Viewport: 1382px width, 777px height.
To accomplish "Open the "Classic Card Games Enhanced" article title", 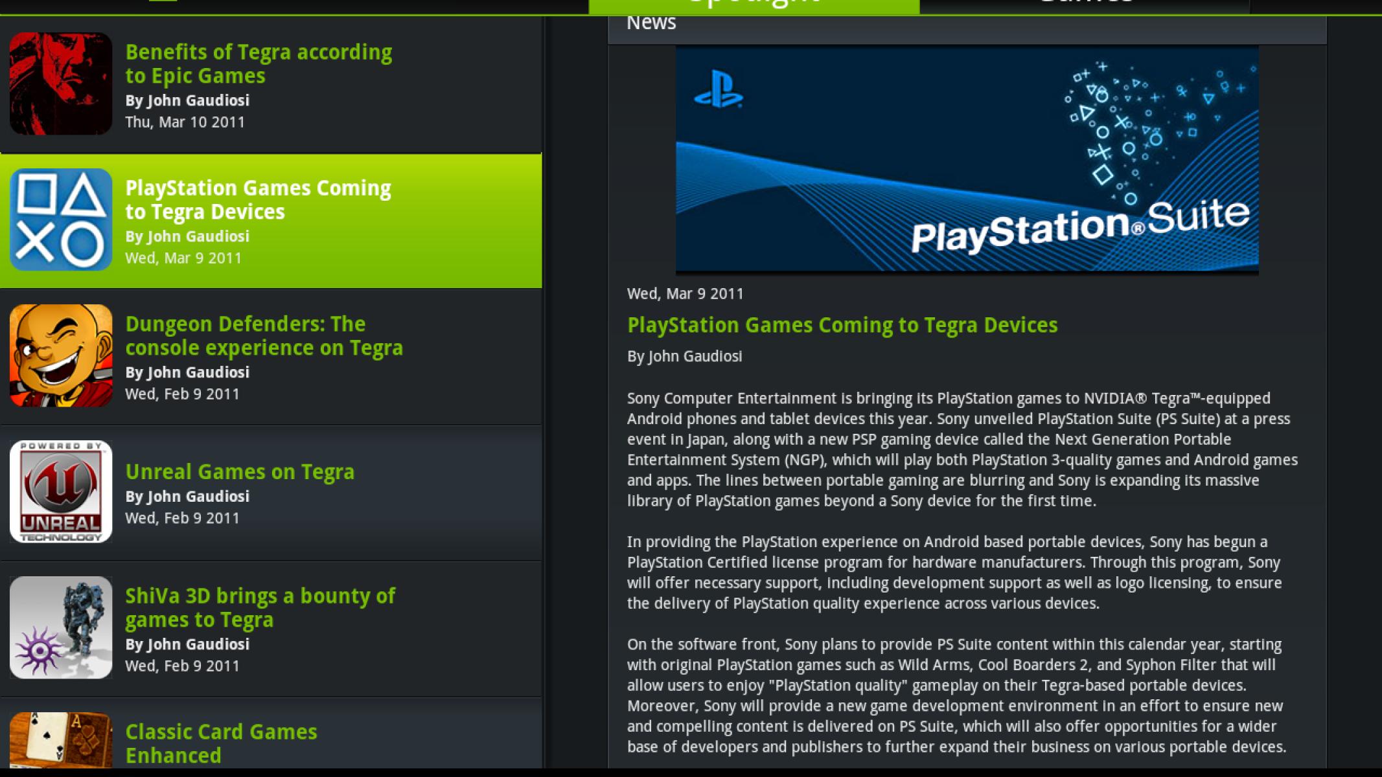I will (221, 743).
